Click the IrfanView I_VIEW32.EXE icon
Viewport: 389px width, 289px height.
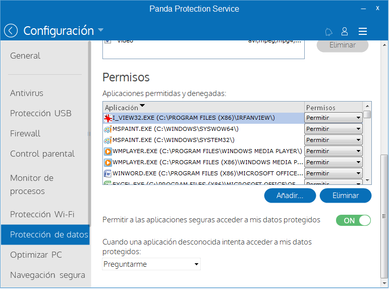click(x=108, y=118)
